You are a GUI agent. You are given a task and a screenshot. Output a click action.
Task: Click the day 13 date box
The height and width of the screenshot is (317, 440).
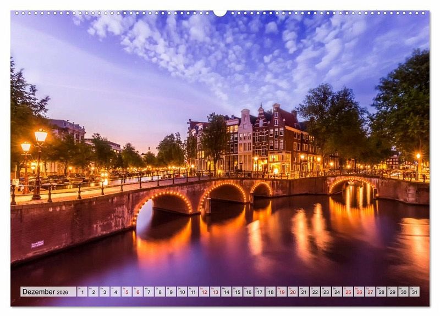click(215, 292)
